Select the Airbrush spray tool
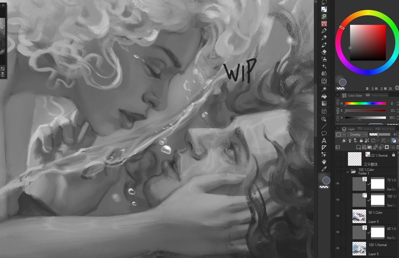Screen dimensions: 399x258 click(324, 59)
